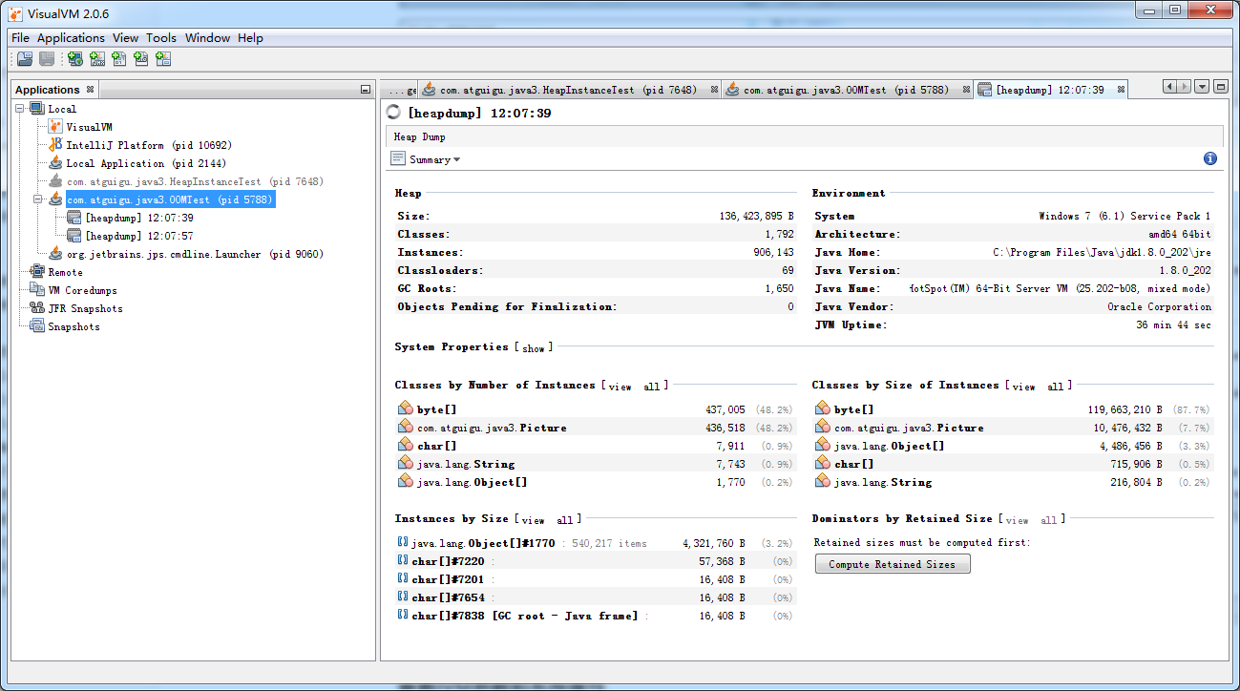Viewport: 1240px width, 691px height.
Task: Collapse the Local tree node
Action: (21, 109)
